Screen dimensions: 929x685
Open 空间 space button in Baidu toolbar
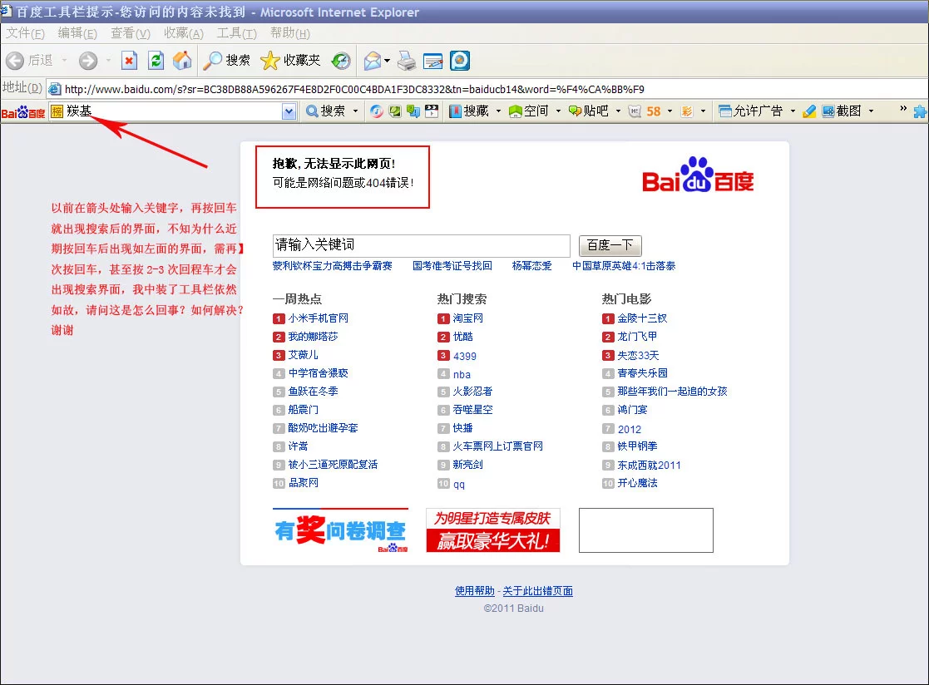pyautogui.click(x=529, y=111)
